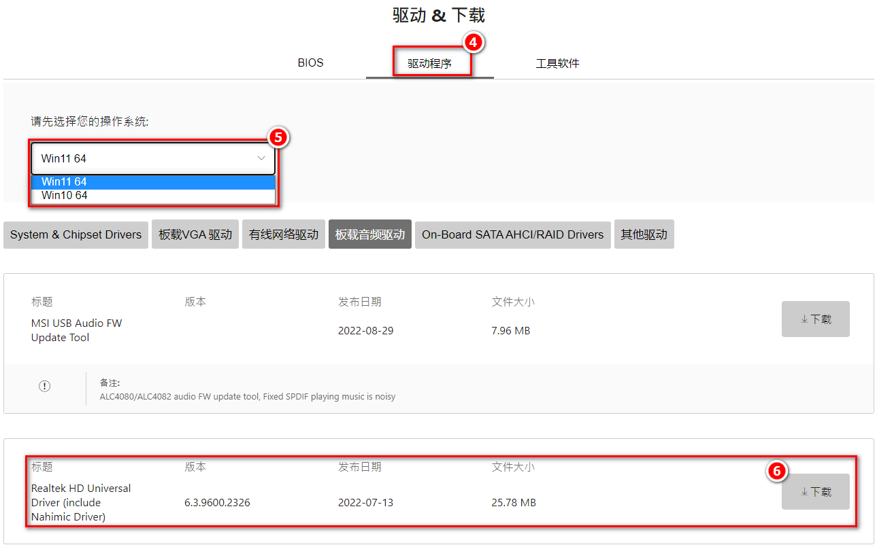Image resolution: width=877 pixels, height=547 pixels.
Task: Click the info icon beside the note
Action: point(44,386)
